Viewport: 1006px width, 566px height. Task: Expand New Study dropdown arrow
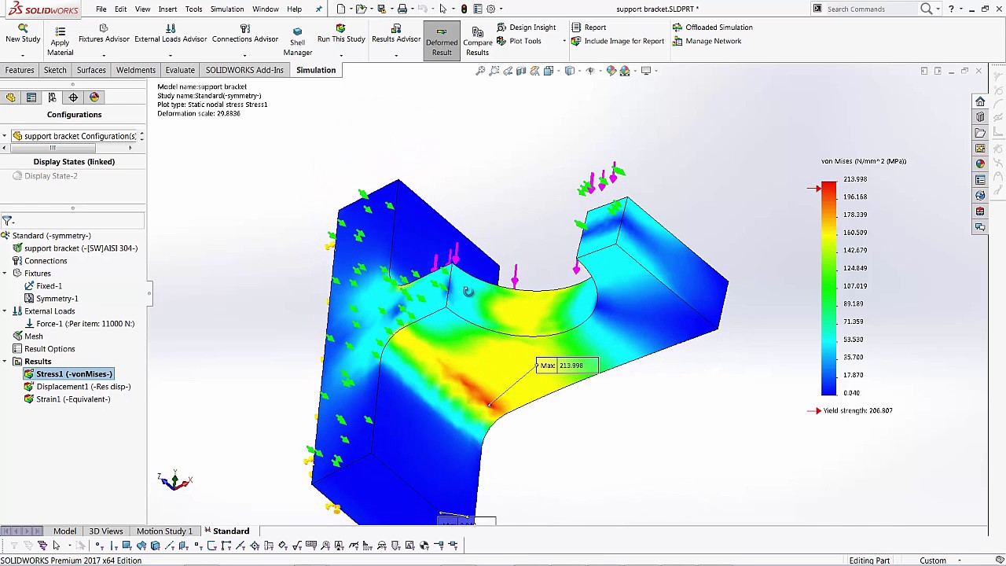coord(23,54)
